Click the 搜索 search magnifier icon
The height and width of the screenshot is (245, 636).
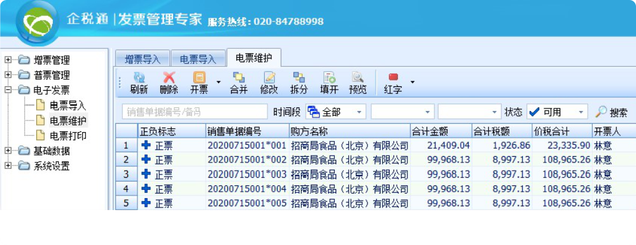[601, 112]
